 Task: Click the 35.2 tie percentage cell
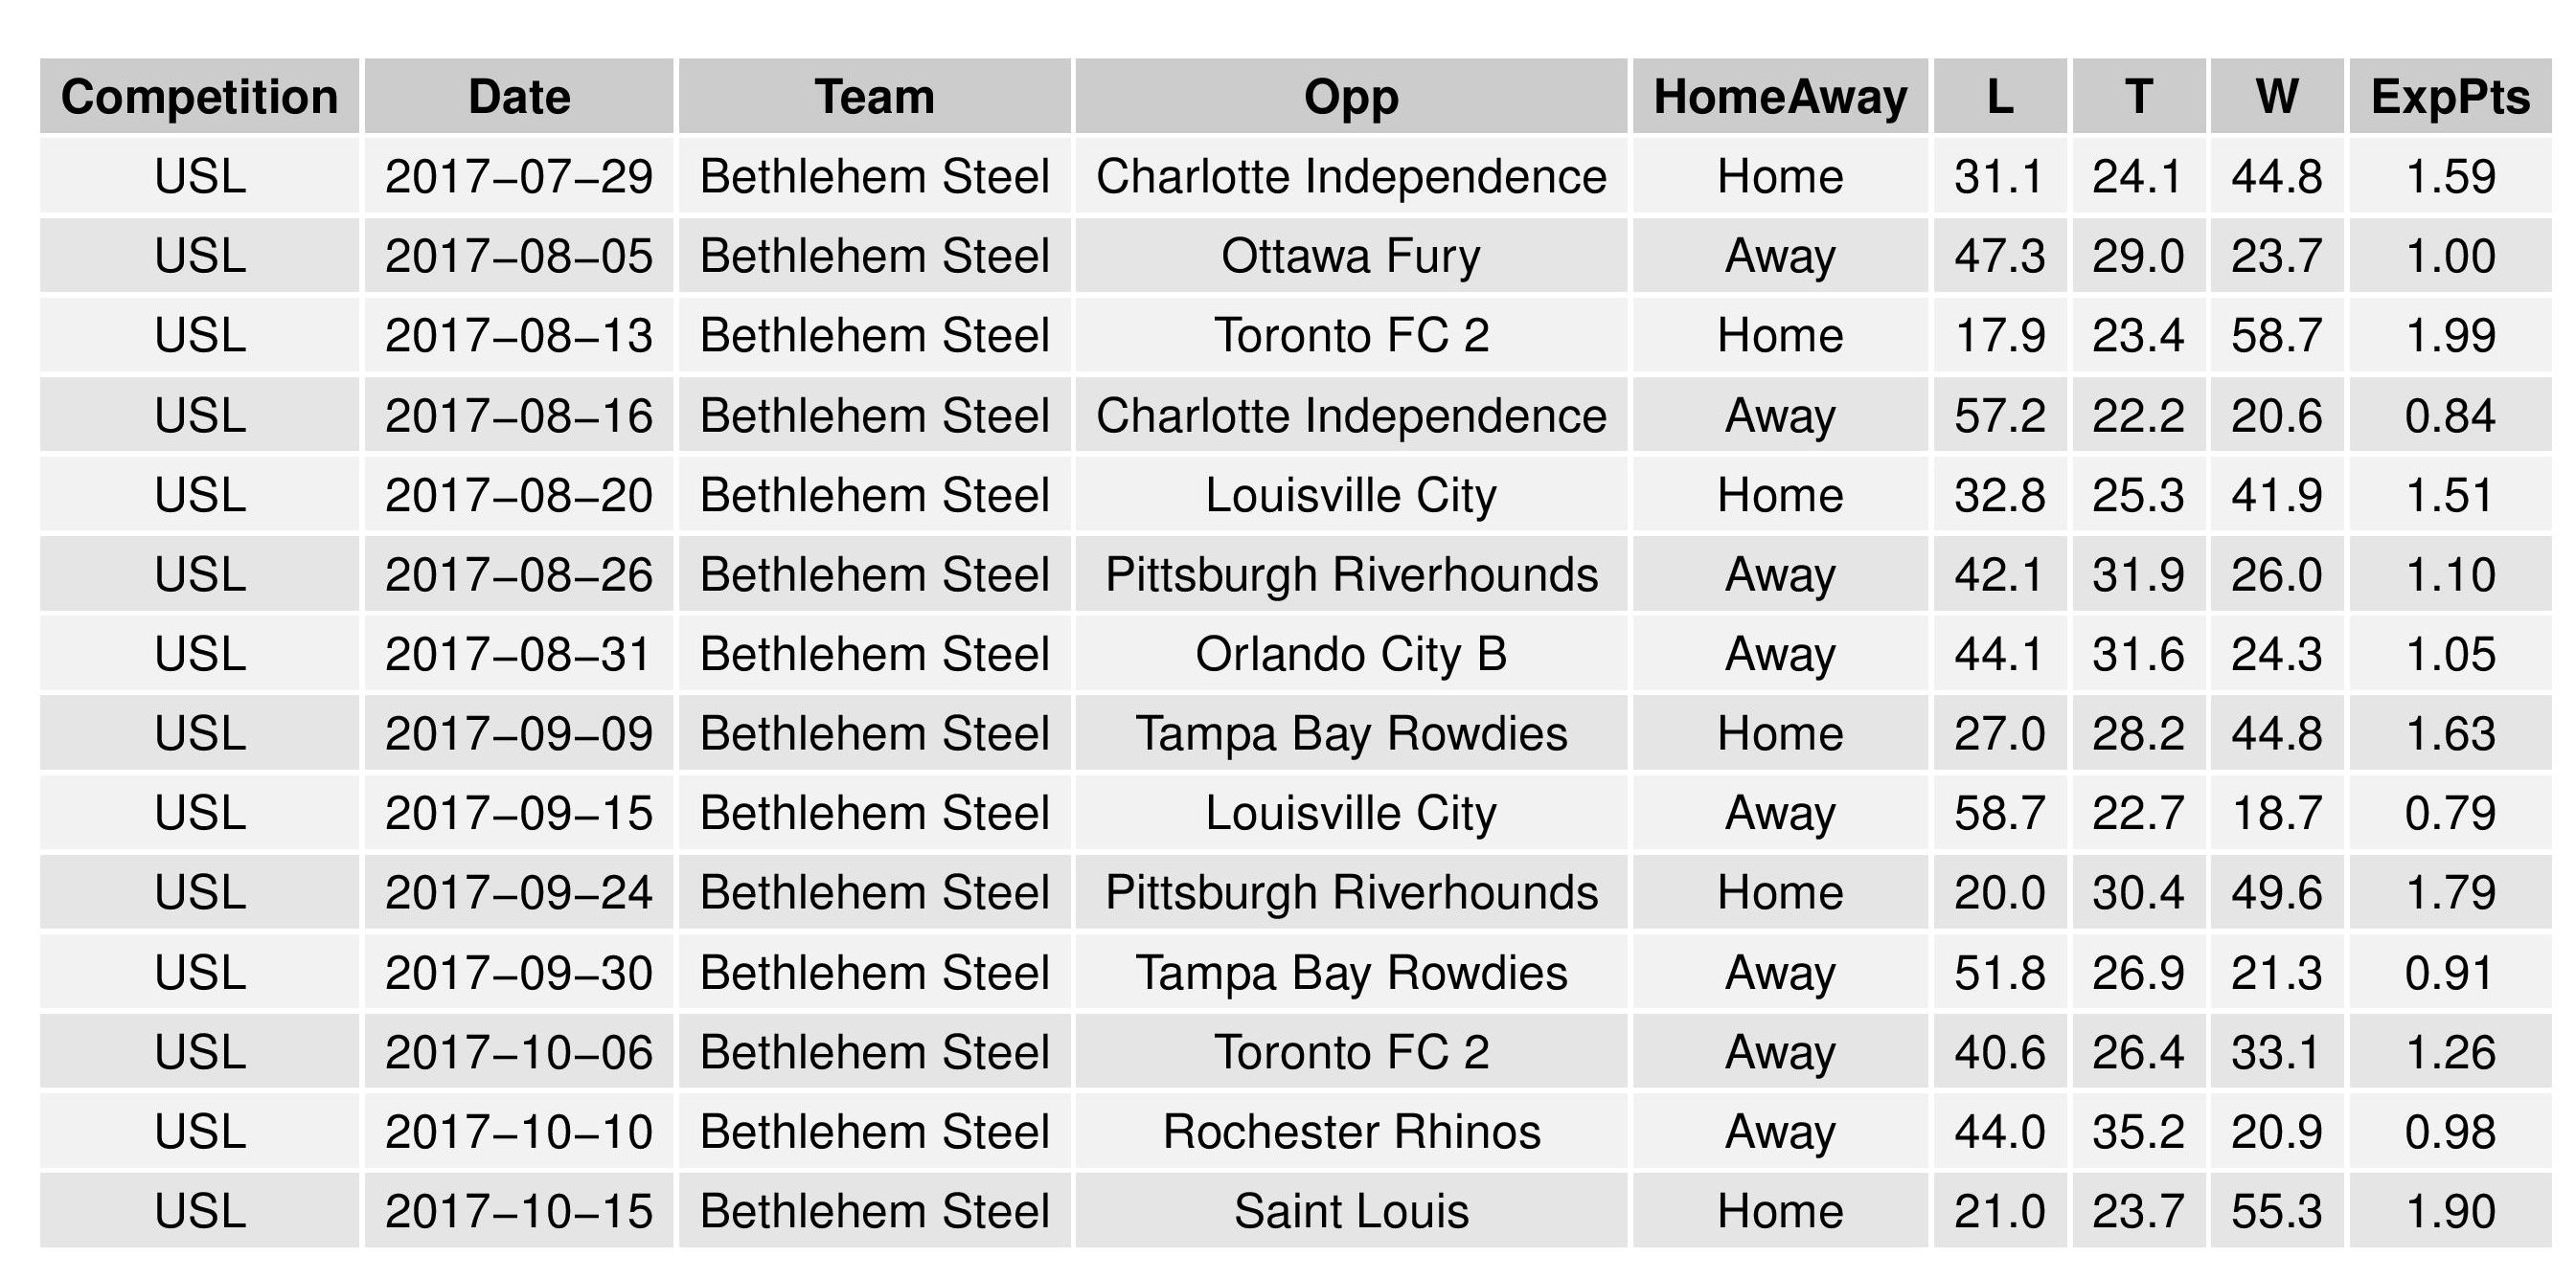click(x=2138, y=1133)
